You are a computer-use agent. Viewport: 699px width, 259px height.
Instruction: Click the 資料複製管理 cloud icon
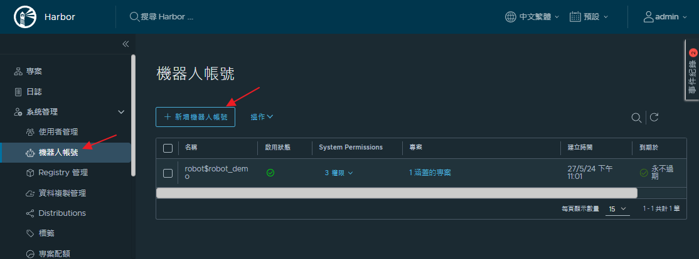30,193
